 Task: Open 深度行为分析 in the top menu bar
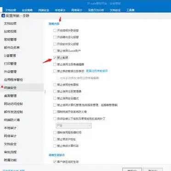tap(96, 10)
